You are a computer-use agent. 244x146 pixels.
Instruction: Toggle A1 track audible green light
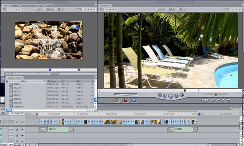point(1,129)
